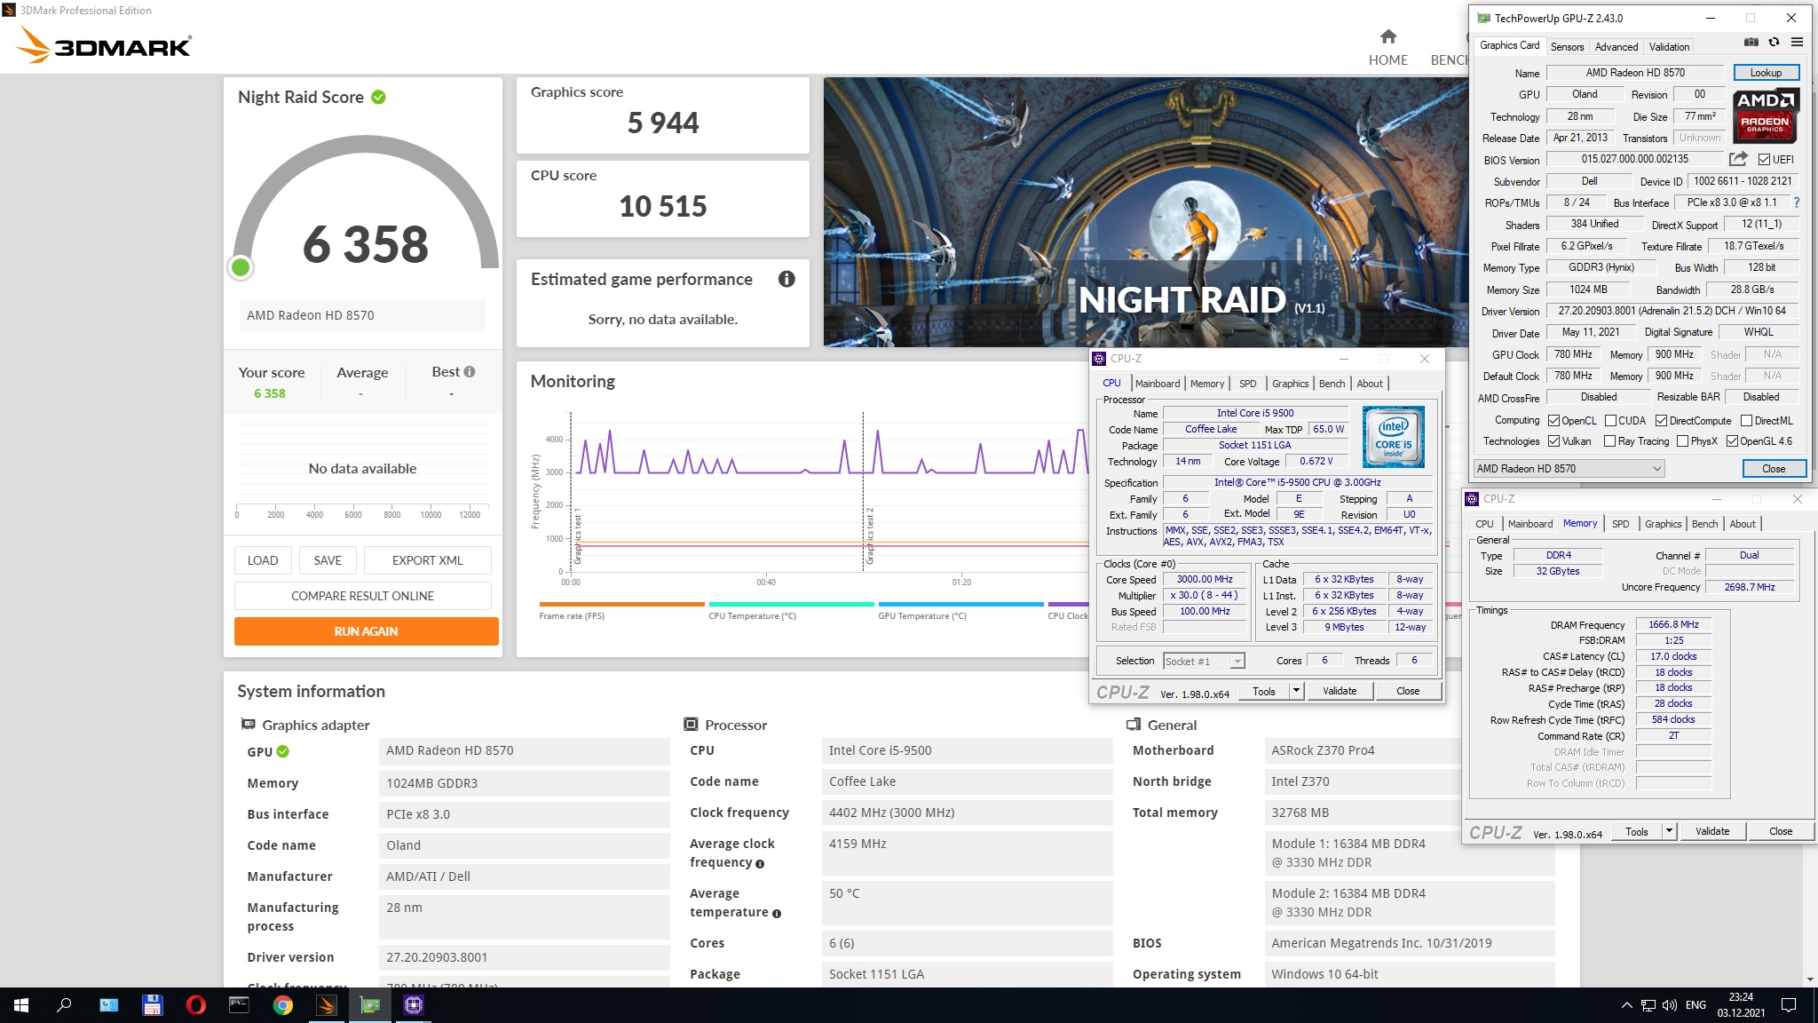This screenshot has height=1023, width=1818.
Task: Click the floppy disk app in the taskbar
Action: [x=152, y=1005]
